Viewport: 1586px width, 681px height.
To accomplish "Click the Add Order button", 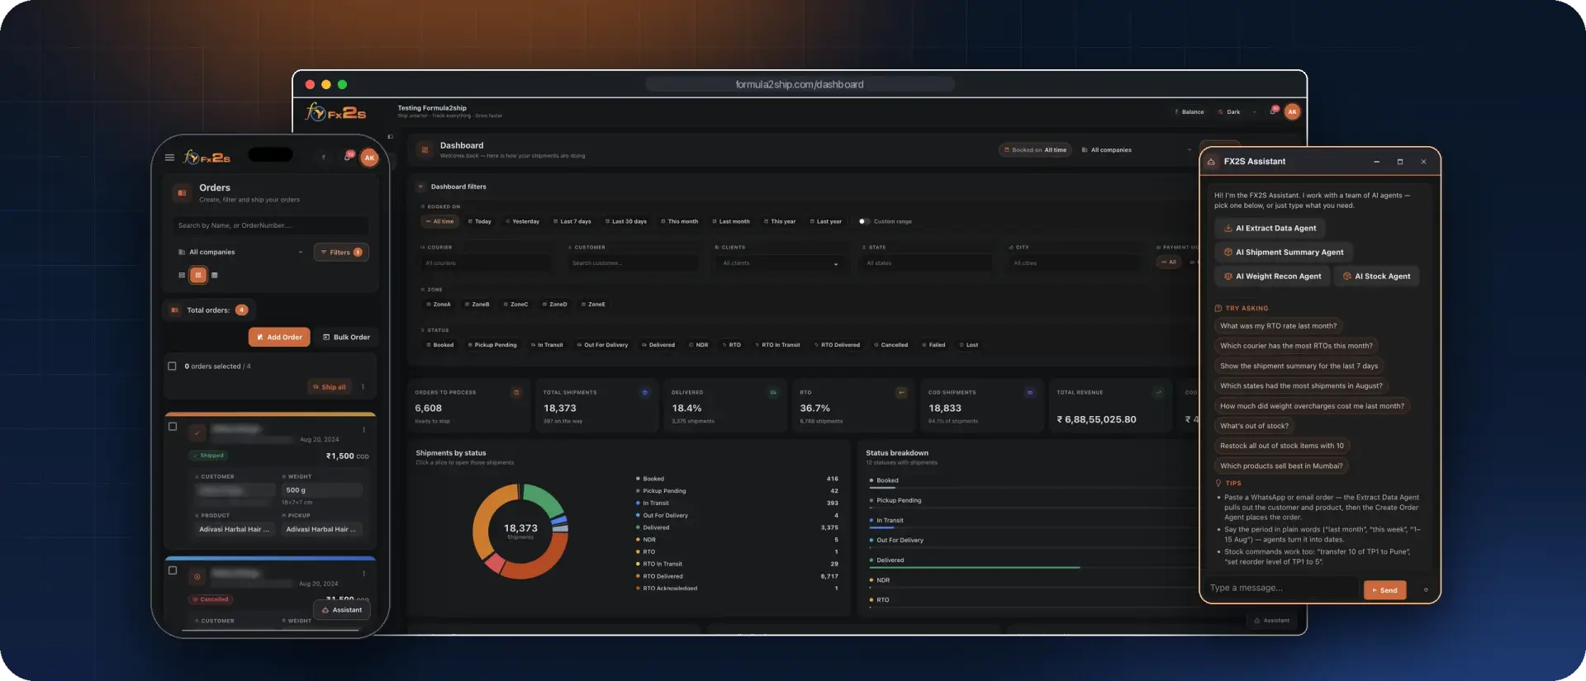I will click(279, 337).
